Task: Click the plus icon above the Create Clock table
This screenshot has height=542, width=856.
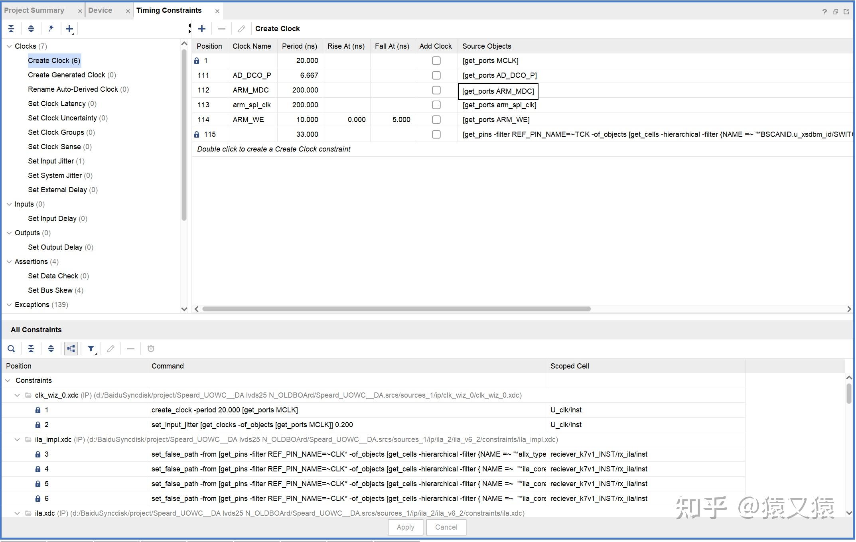Action: 202,29
